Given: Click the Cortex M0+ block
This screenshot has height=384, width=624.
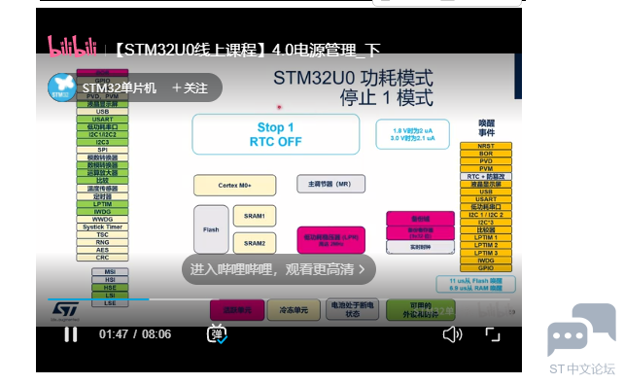Looking at the screenshot, I should [235, 185].
